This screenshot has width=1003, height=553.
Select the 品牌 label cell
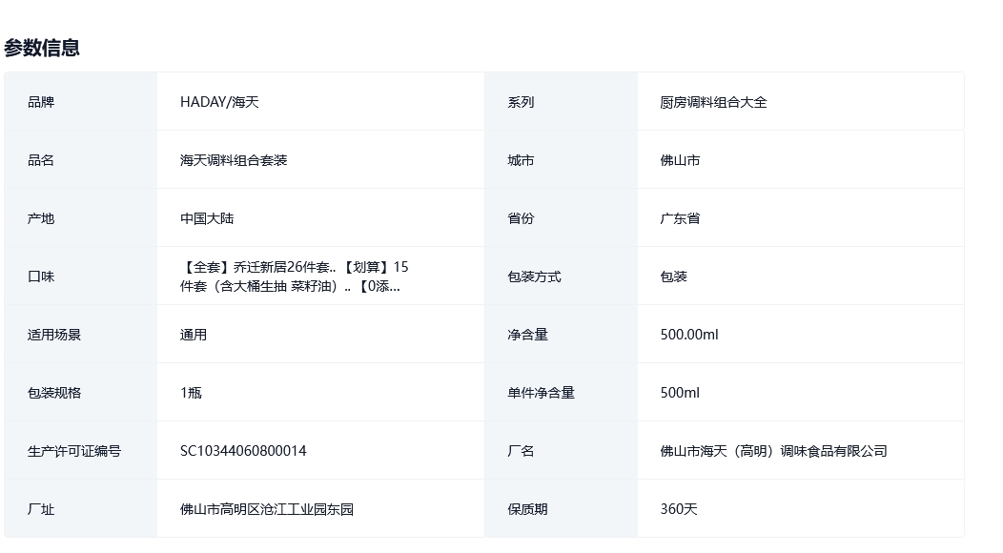click(x=81, y=102)
